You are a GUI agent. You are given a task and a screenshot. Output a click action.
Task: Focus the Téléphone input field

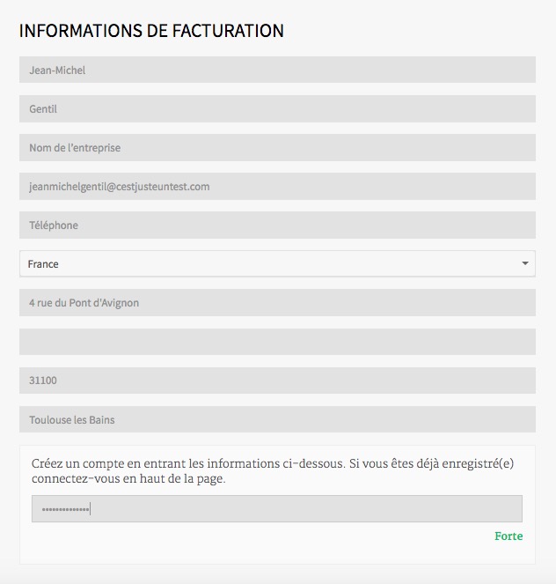pos(277,225)
